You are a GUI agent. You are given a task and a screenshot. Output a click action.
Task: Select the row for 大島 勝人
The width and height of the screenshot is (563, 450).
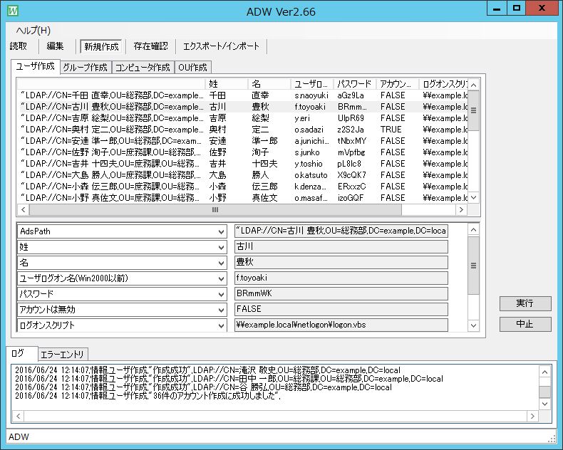[x=243, y=175]
